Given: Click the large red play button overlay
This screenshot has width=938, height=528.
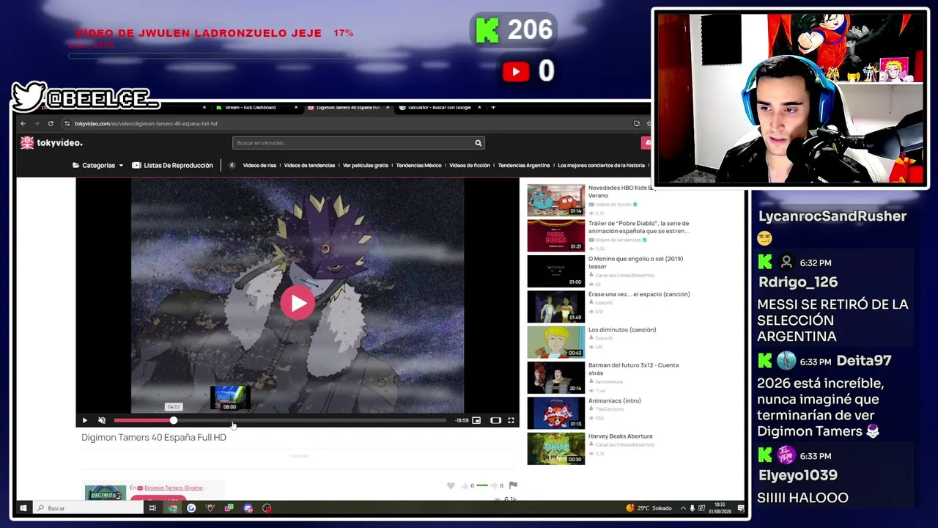Looking at the screenshot, I should coord(298,303).
